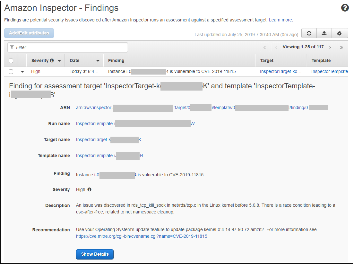
Task: Click 'Viewing 1-25 of 117' text
Action: tap(303, 47)
